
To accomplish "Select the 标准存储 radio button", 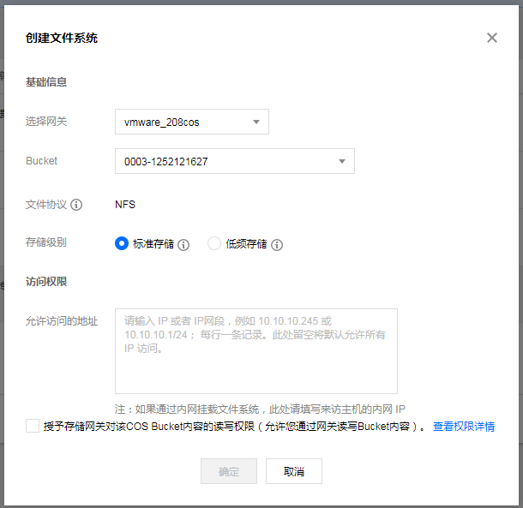I will (x=122, y=243).
